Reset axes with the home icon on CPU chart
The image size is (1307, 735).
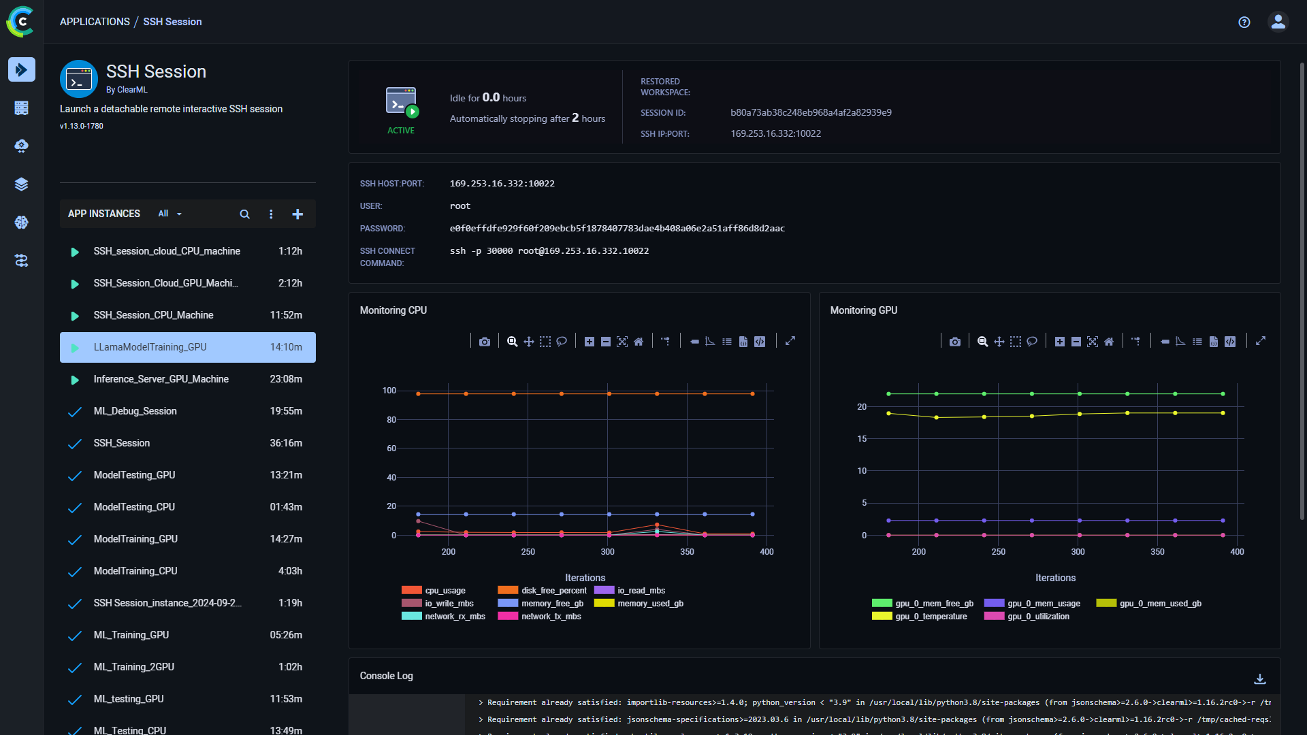click(639, 341)
